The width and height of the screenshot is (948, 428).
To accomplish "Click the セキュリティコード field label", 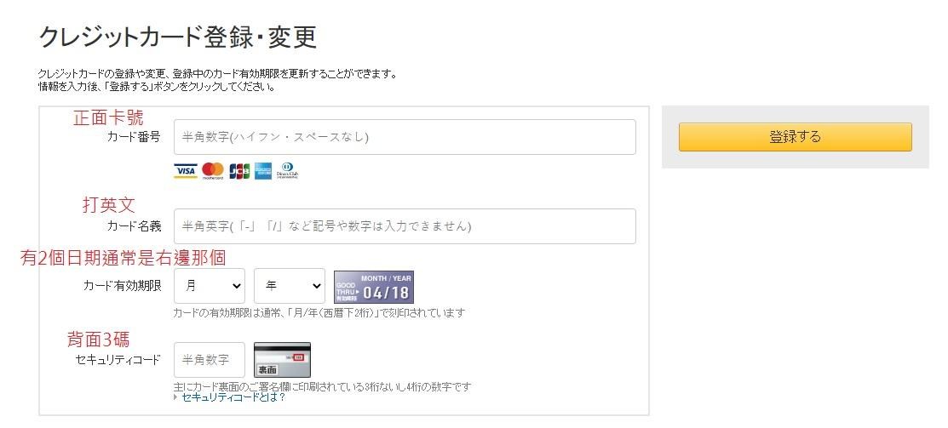I will [x=118, y=360].
